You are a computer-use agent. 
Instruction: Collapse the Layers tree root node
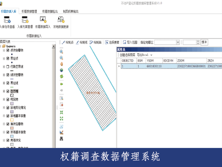[x=1, y=46]
